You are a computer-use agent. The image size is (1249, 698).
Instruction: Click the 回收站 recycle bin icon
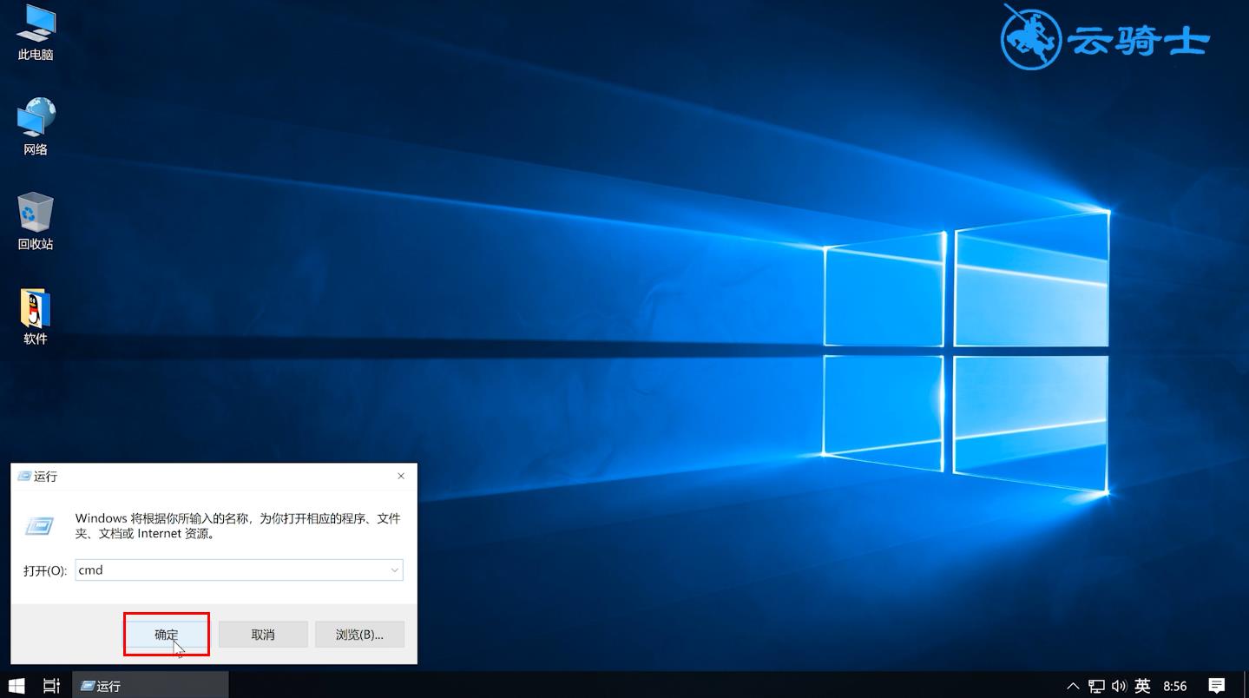click(35, 220)
